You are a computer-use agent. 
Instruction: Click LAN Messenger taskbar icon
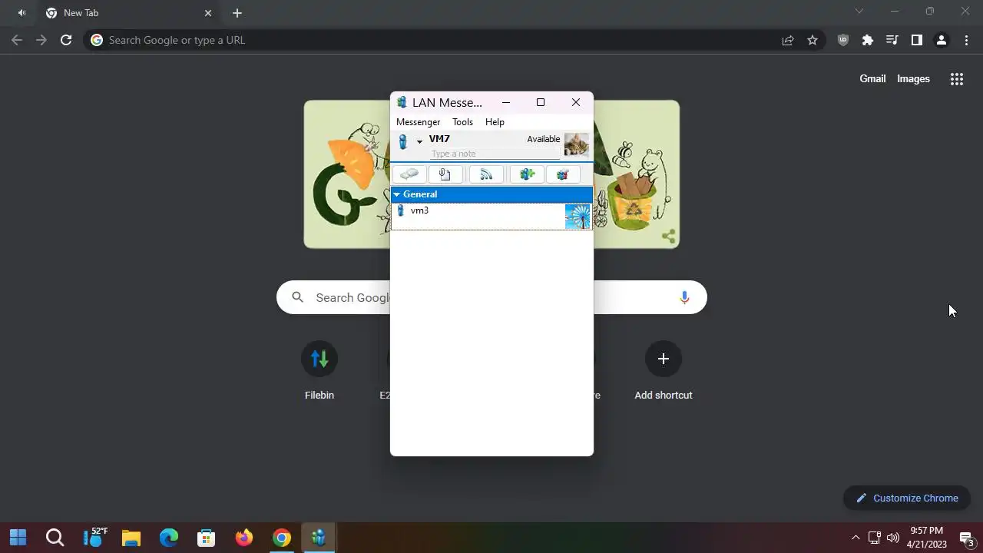tap(319, 538)
